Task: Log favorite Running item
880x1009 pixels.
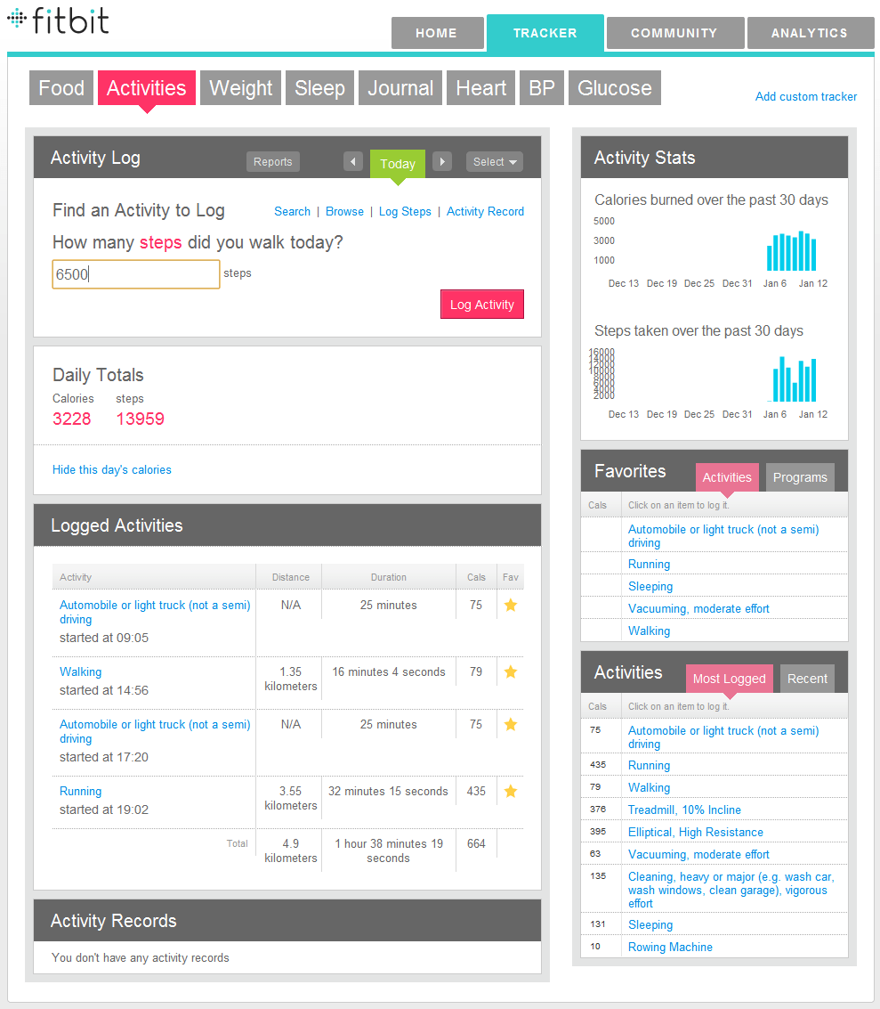Action: coord(650,565)
